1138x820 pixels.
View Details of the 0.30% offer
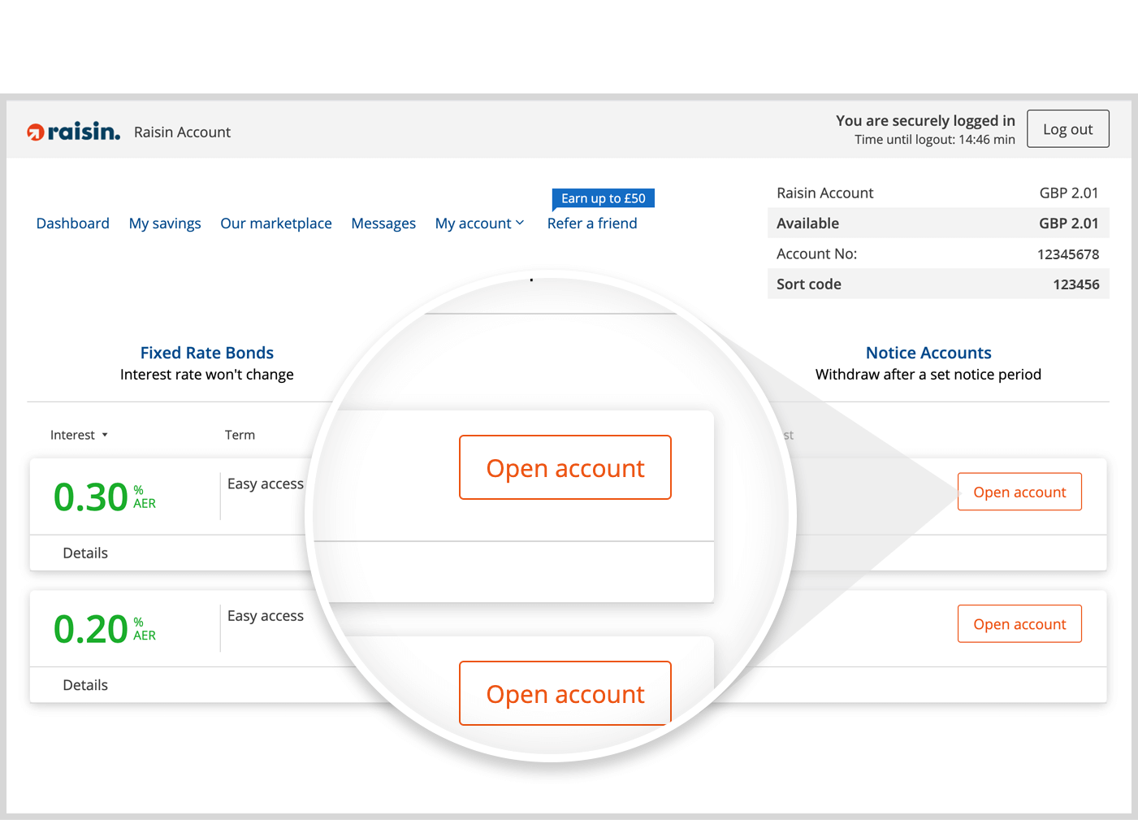[x=85, y=553]
